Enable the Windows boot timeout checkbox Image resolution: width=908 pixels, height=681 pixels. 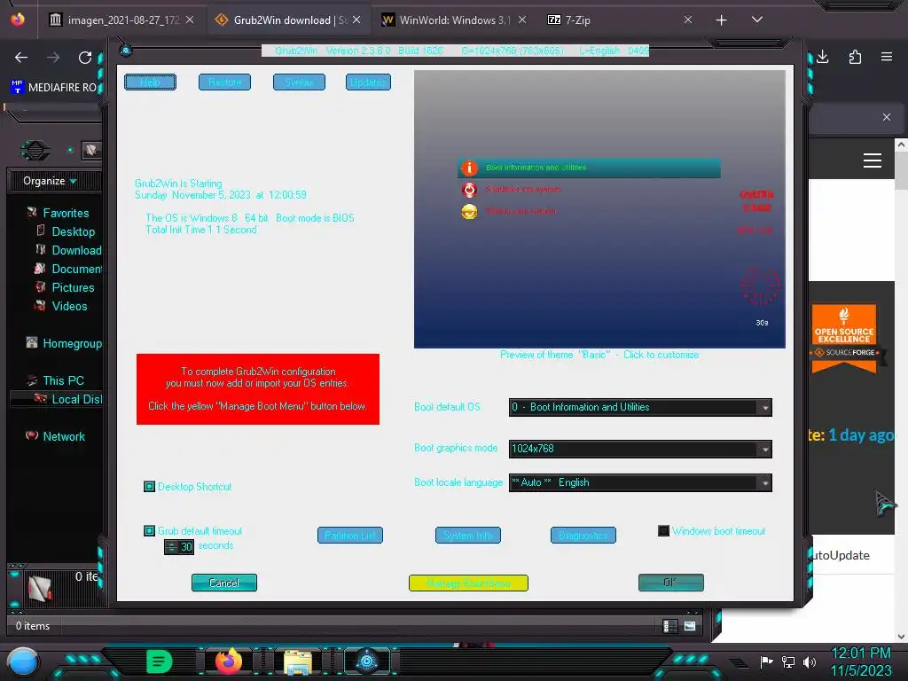coord(663,530)
